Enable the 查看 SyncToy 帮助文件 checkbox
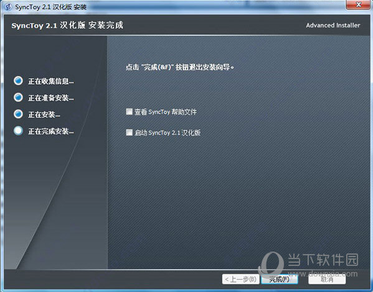The width and height of the screenshot is (373, 292). 129,112
